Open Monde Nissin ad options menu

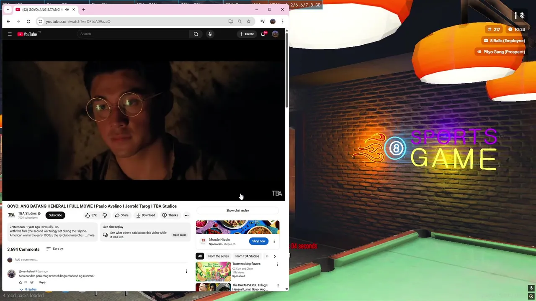coord(274,241)
